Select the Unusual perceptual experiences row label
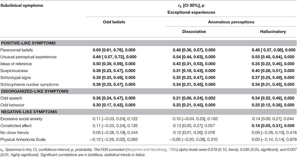The width and height of the screenshot is (297, 157). (x=28, y=57)
